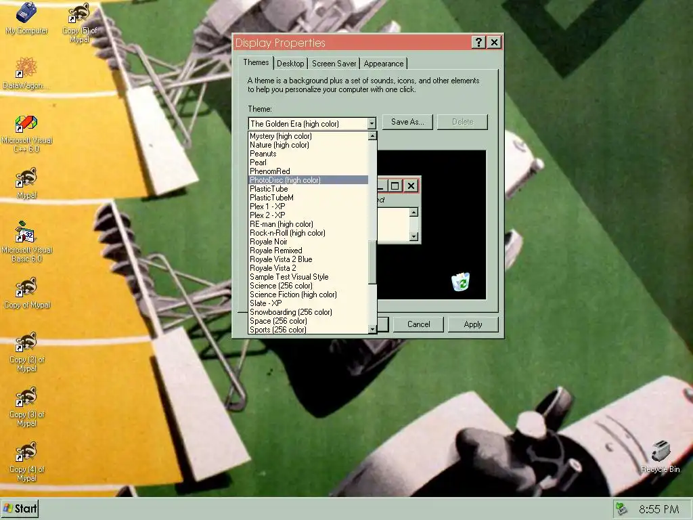Screen dimensions: 693x520
Task: Click the system tray icon beside the clock
Action: coord(622,509)
